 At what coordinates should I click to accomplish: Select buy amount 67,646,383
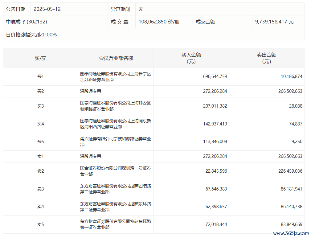pyautogui.click(x=216, y=189)
